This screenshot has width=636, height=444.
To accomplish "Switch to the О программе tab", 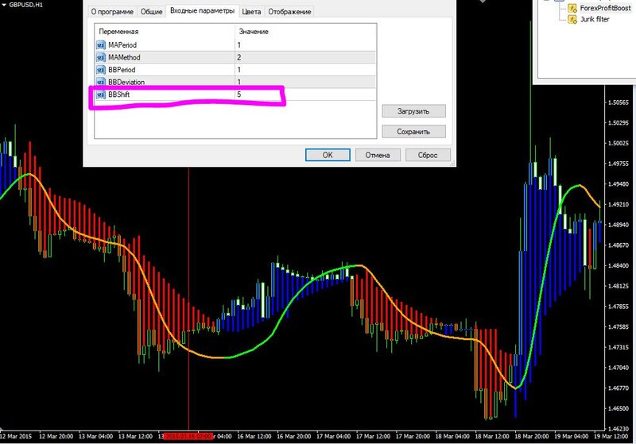I will point(112,12).
